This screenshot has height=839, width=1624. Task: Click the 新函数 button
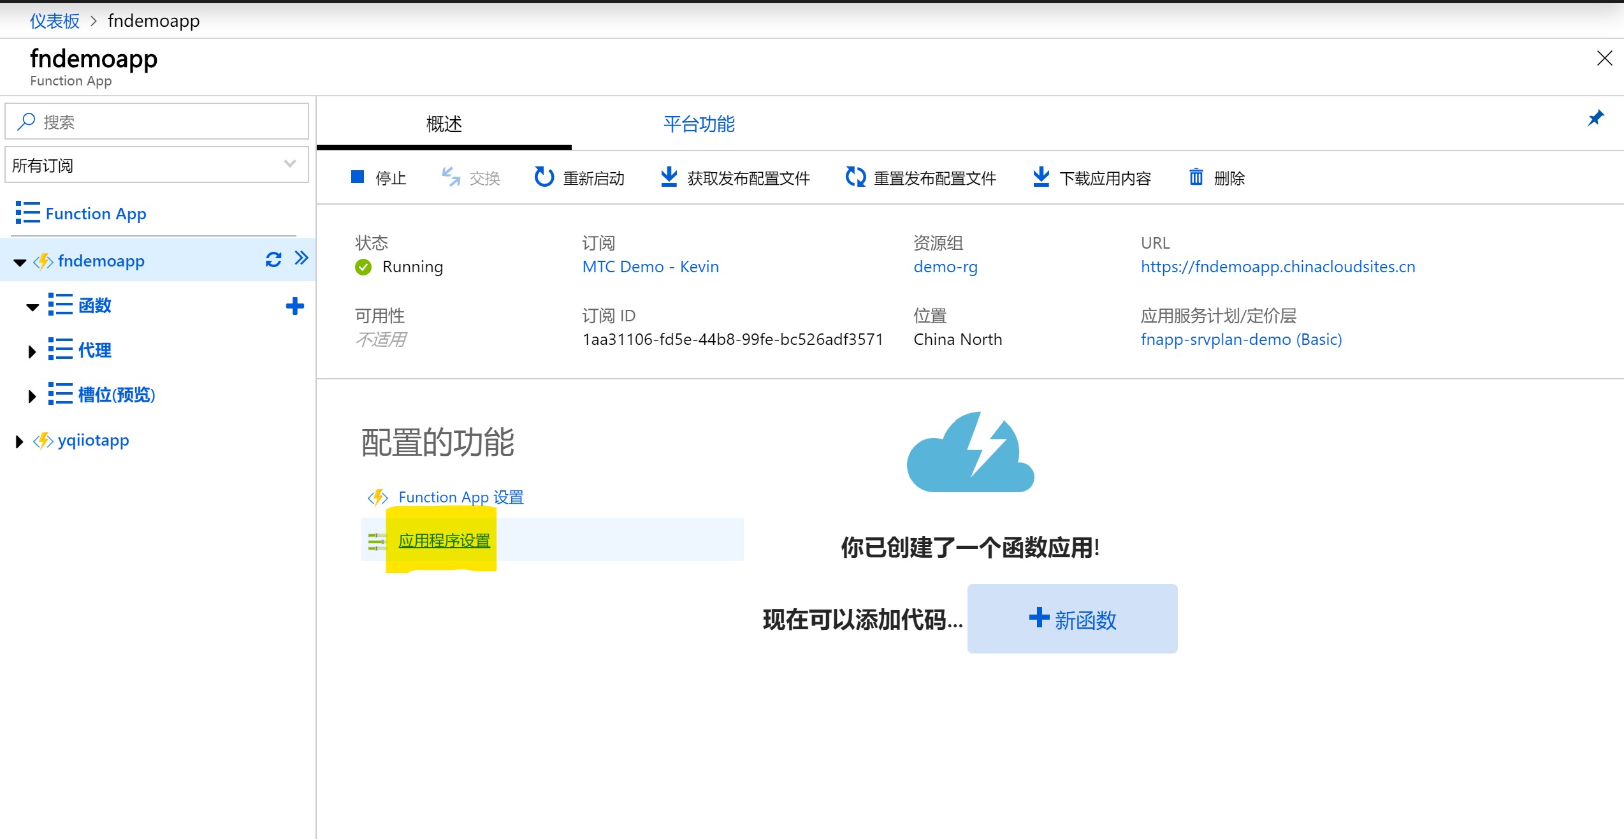click(1072, 618)
